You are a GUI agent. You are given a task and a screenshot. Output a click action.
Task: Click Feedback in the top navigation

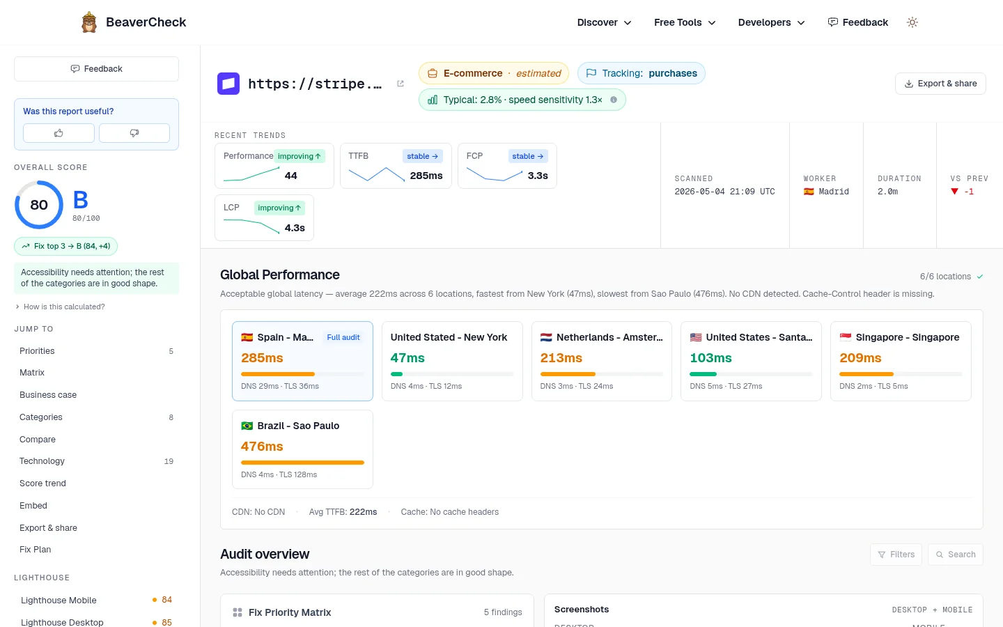tap(858, 22)
